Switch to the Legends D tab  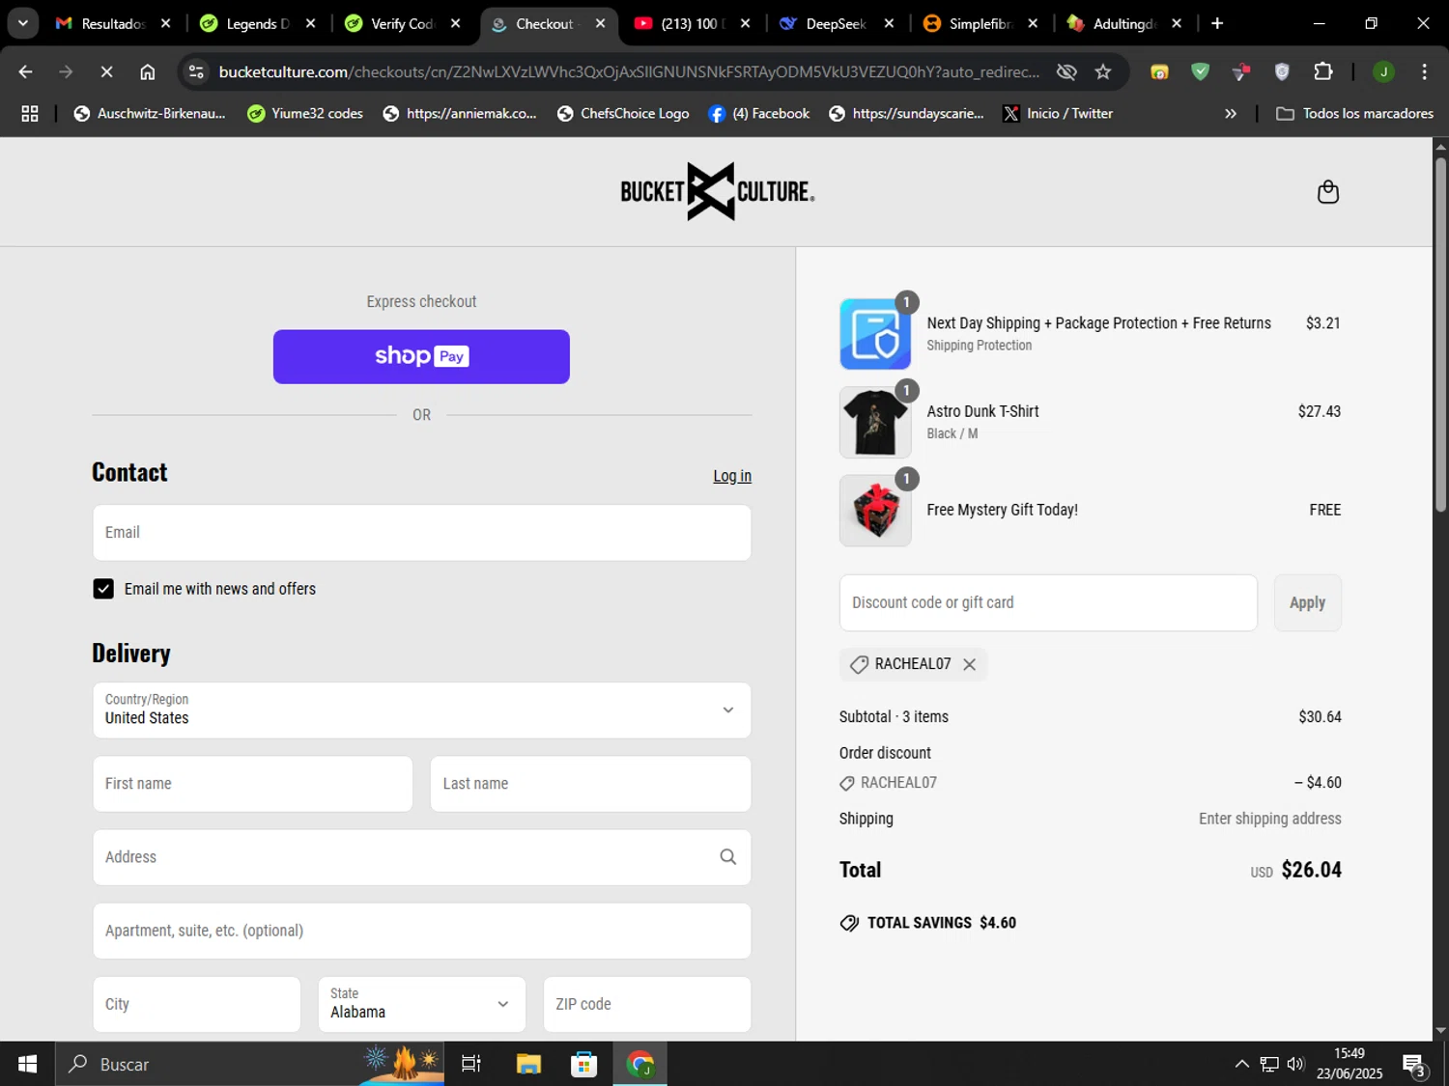257,23
